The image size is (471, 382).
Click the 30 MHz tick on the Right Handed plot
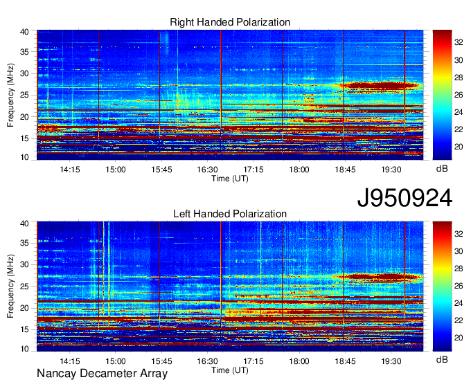[x=25, y=73]
